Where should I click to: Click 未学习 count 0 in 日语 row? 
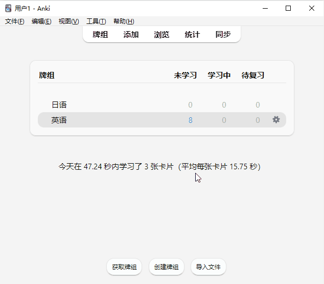coord(190,105)
